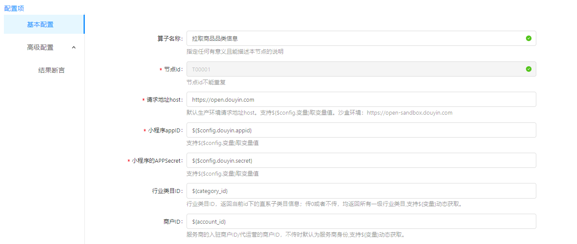The image size is (577, 244).
Task: Click the sandbox host hint under 请求地址host
Action: (x=409, y=113)
